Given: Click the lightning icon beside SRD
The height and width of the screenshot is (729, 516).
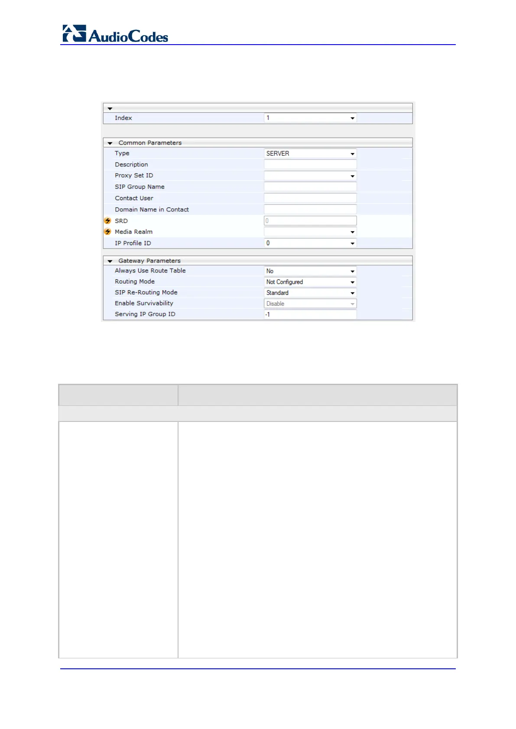Looking at the screenshot, I should point(108,221).
